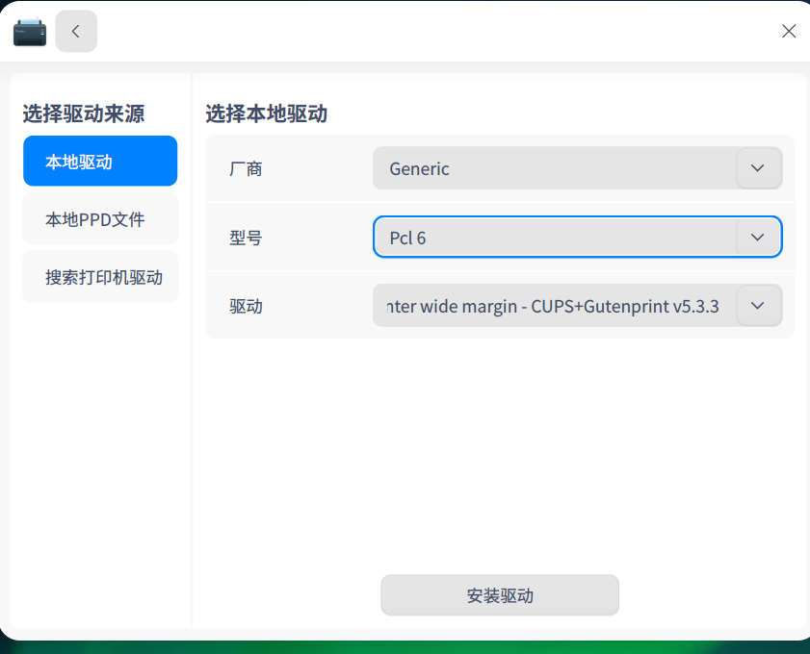
Task: Expand the 型号 dropdown arrow
Action: click(758, 238)
